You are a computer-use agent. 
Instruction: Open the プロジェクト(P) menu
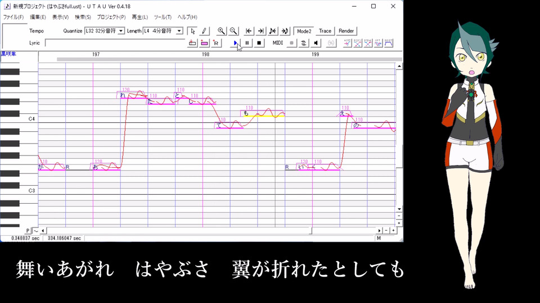click(x=111, y=17)
